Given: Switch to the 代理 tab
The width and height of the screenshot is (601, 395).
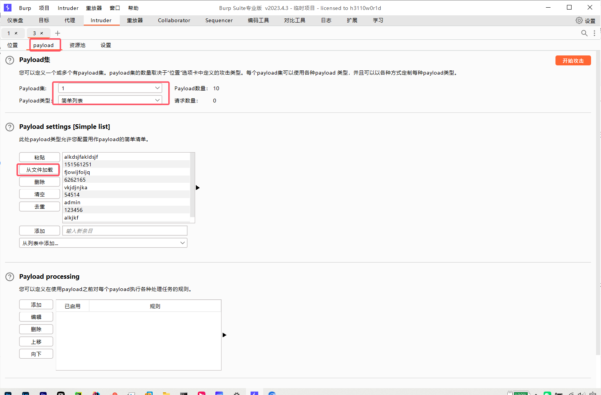Looking at the screenshot, I should point(70,21).
